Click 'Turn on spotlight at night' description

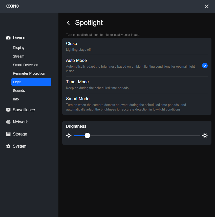click(x=103, y=35)
